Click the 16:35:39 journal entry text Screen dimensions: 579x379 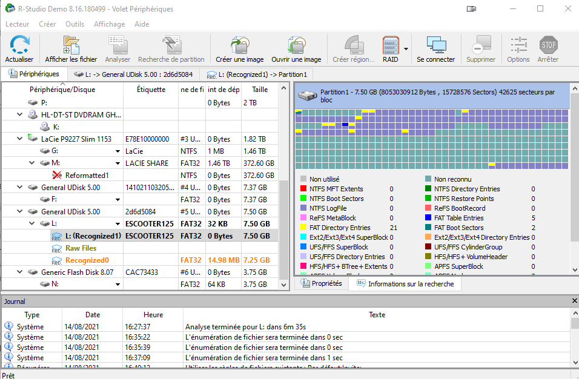pos(264,348)
